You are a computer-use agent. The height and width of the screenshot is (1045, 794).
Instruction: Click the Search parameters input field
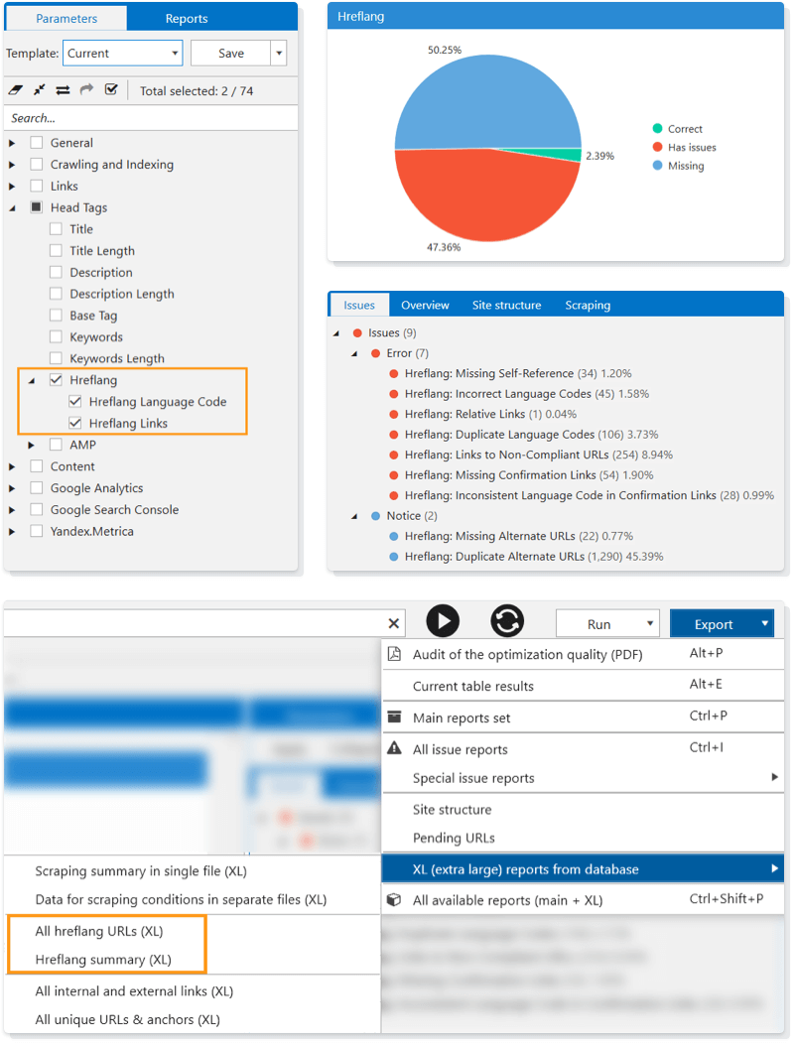(x=149, y=118)
